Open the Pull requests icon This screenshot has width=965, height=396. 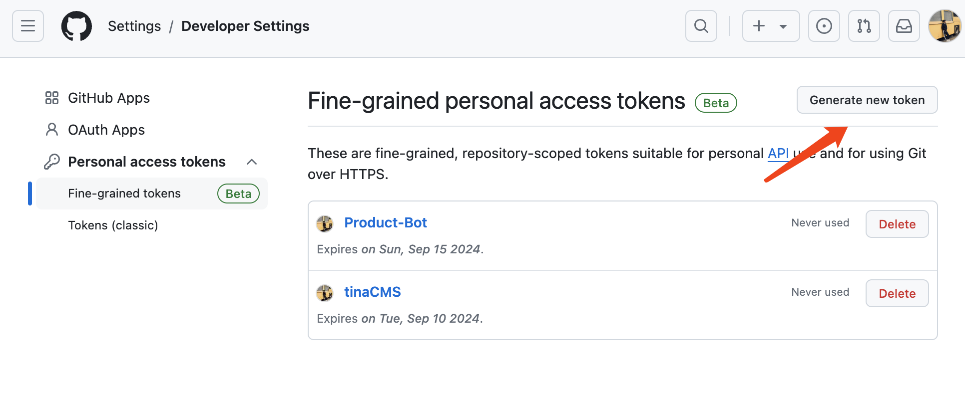[864, 26]
